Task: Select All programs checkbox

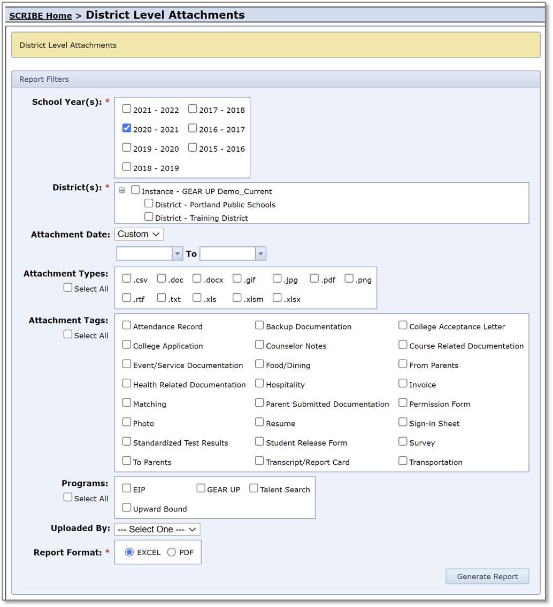Action: click(68, 497)
